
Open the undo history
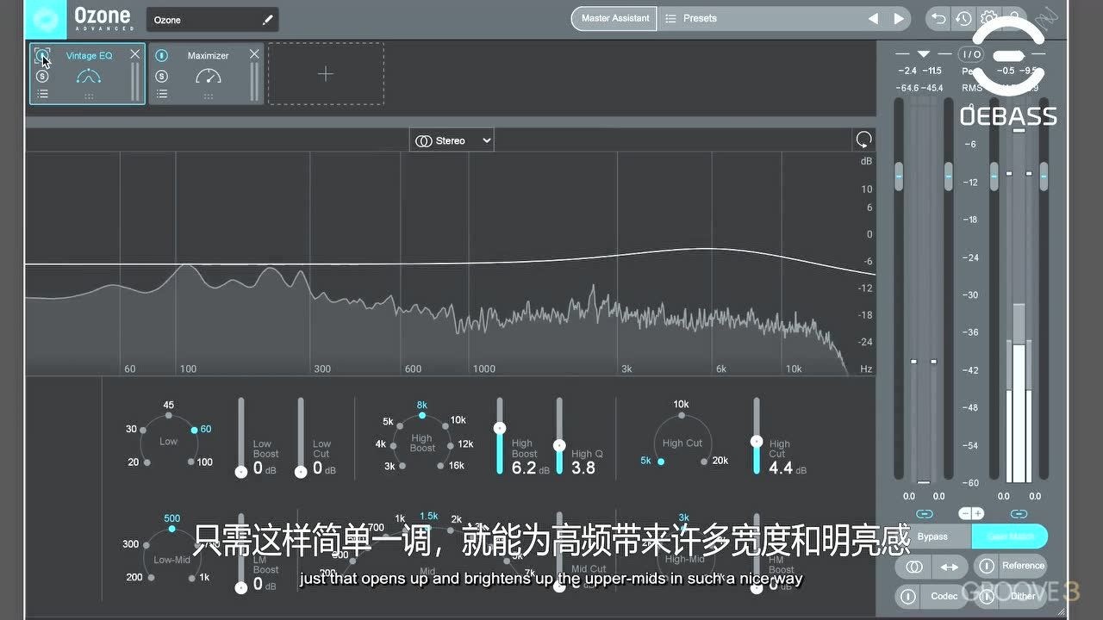963,18
